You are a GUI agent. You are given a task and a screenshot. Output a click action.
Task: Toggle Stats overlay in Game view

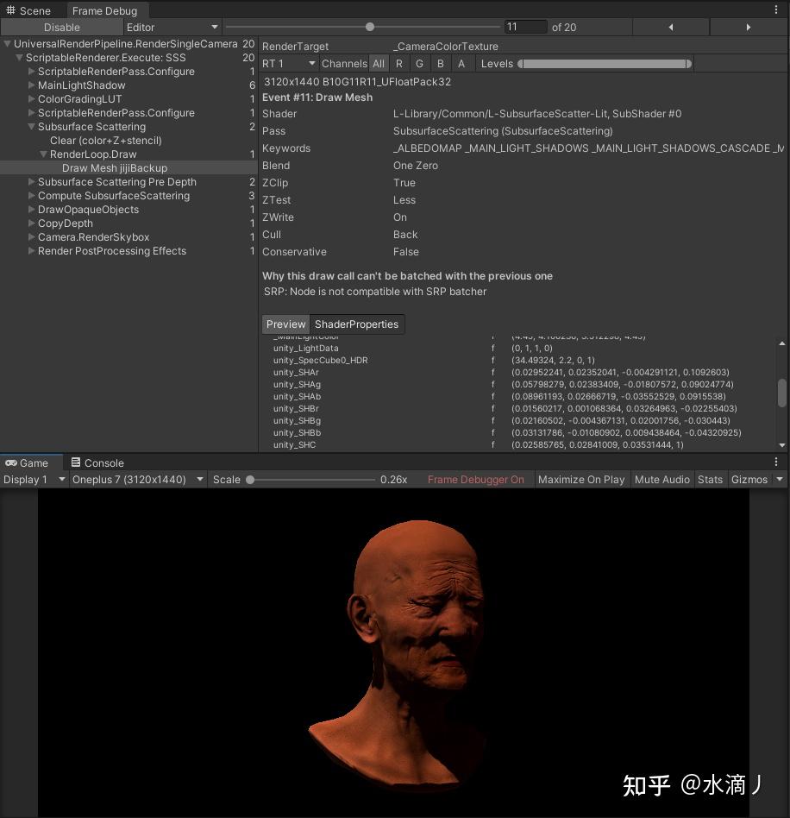(710, 479)
